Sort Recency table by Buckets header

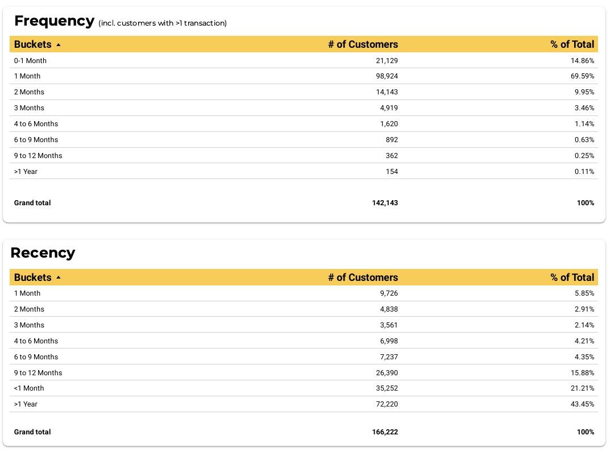(32, 277)
